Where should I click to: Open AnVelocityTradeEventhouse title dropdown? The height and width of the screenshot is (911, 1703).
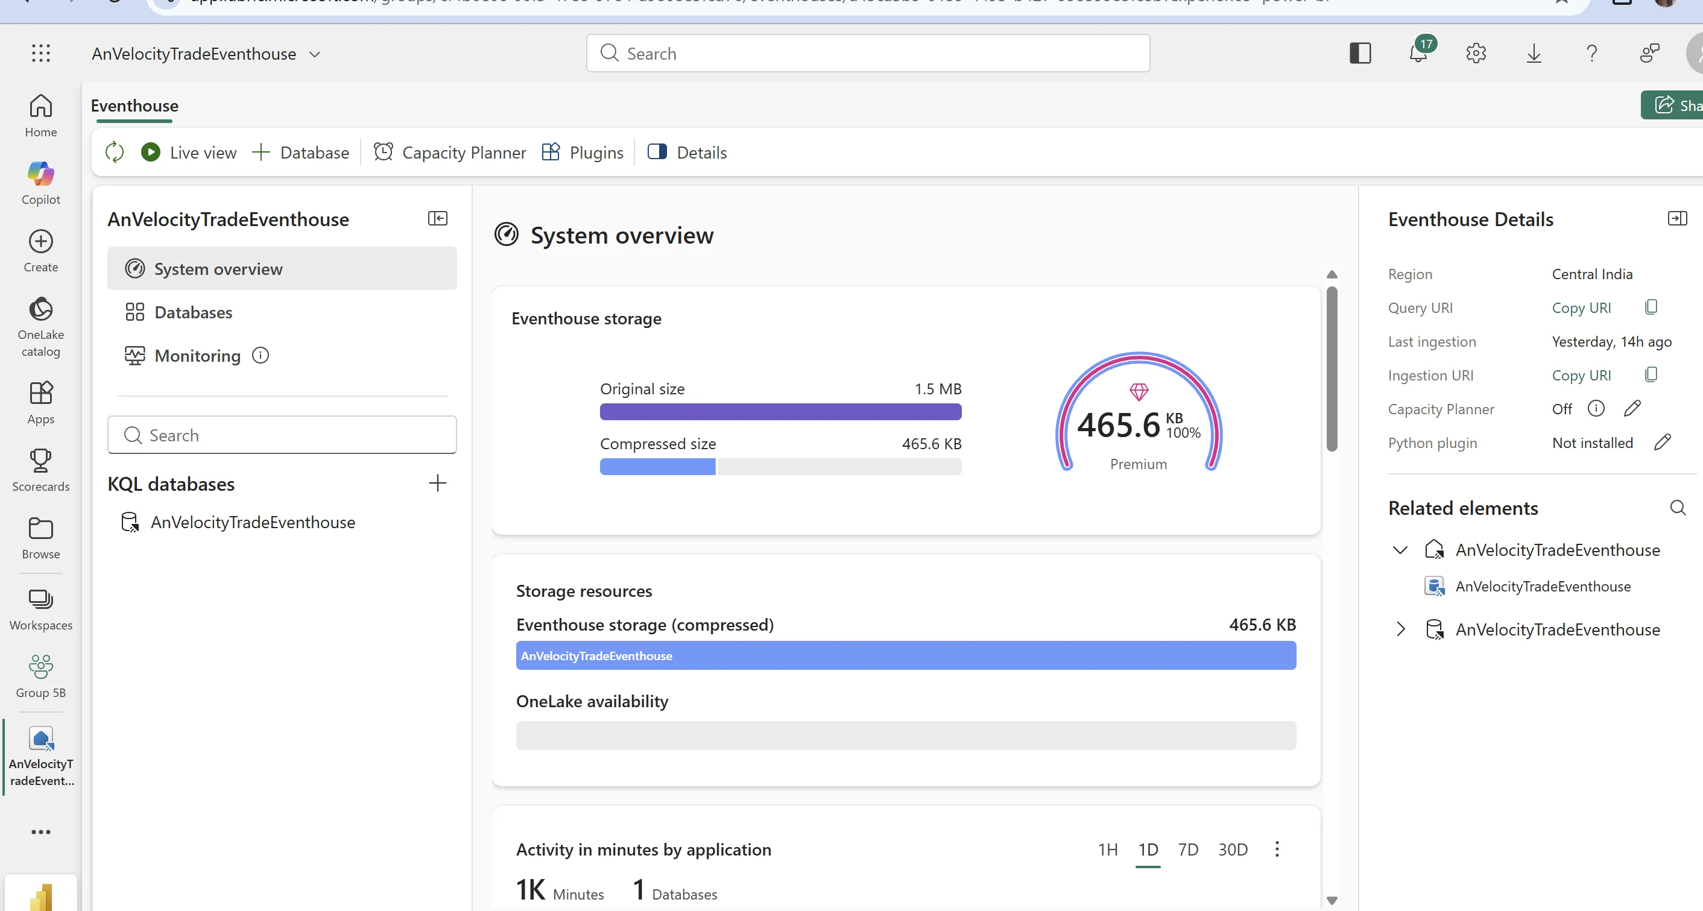[x=315, y=54]
